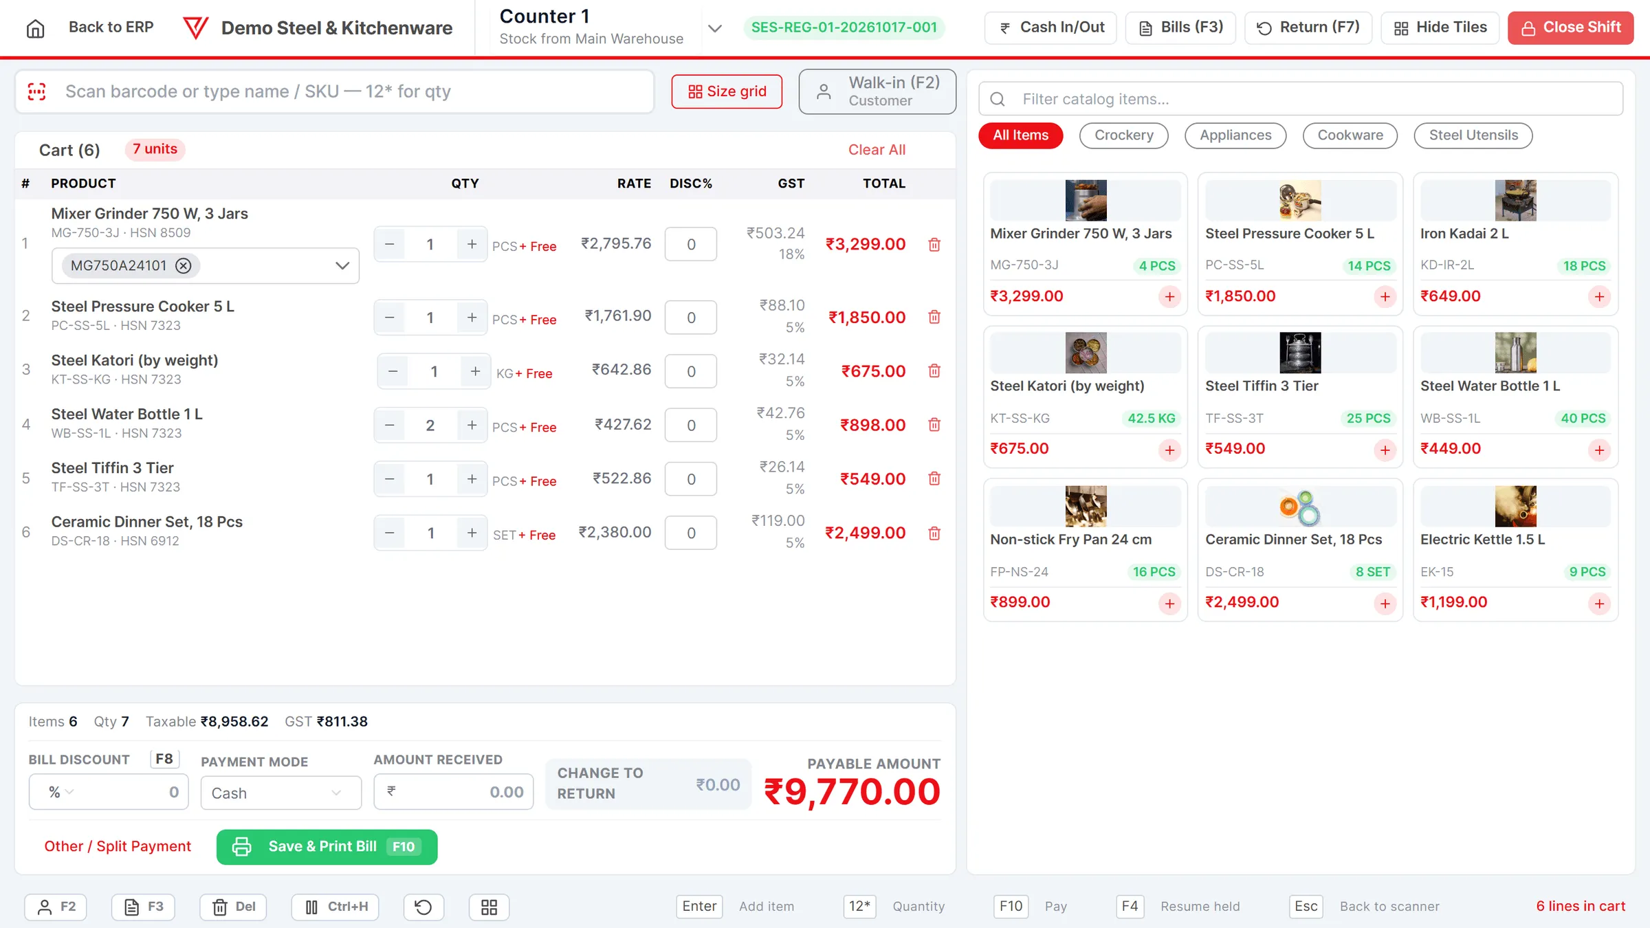
Task: Increase Ceramic Dinner Set quantity
Action: coord(472,533)
